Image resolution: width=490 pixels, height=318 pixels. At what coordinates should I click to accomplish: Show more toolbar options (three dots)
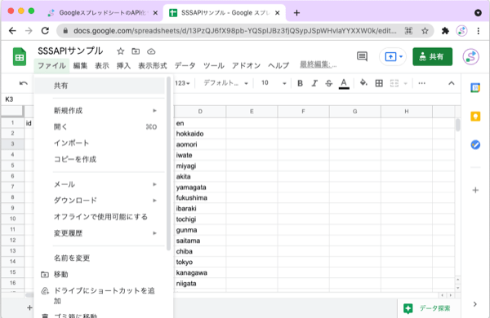coord(422,83)
